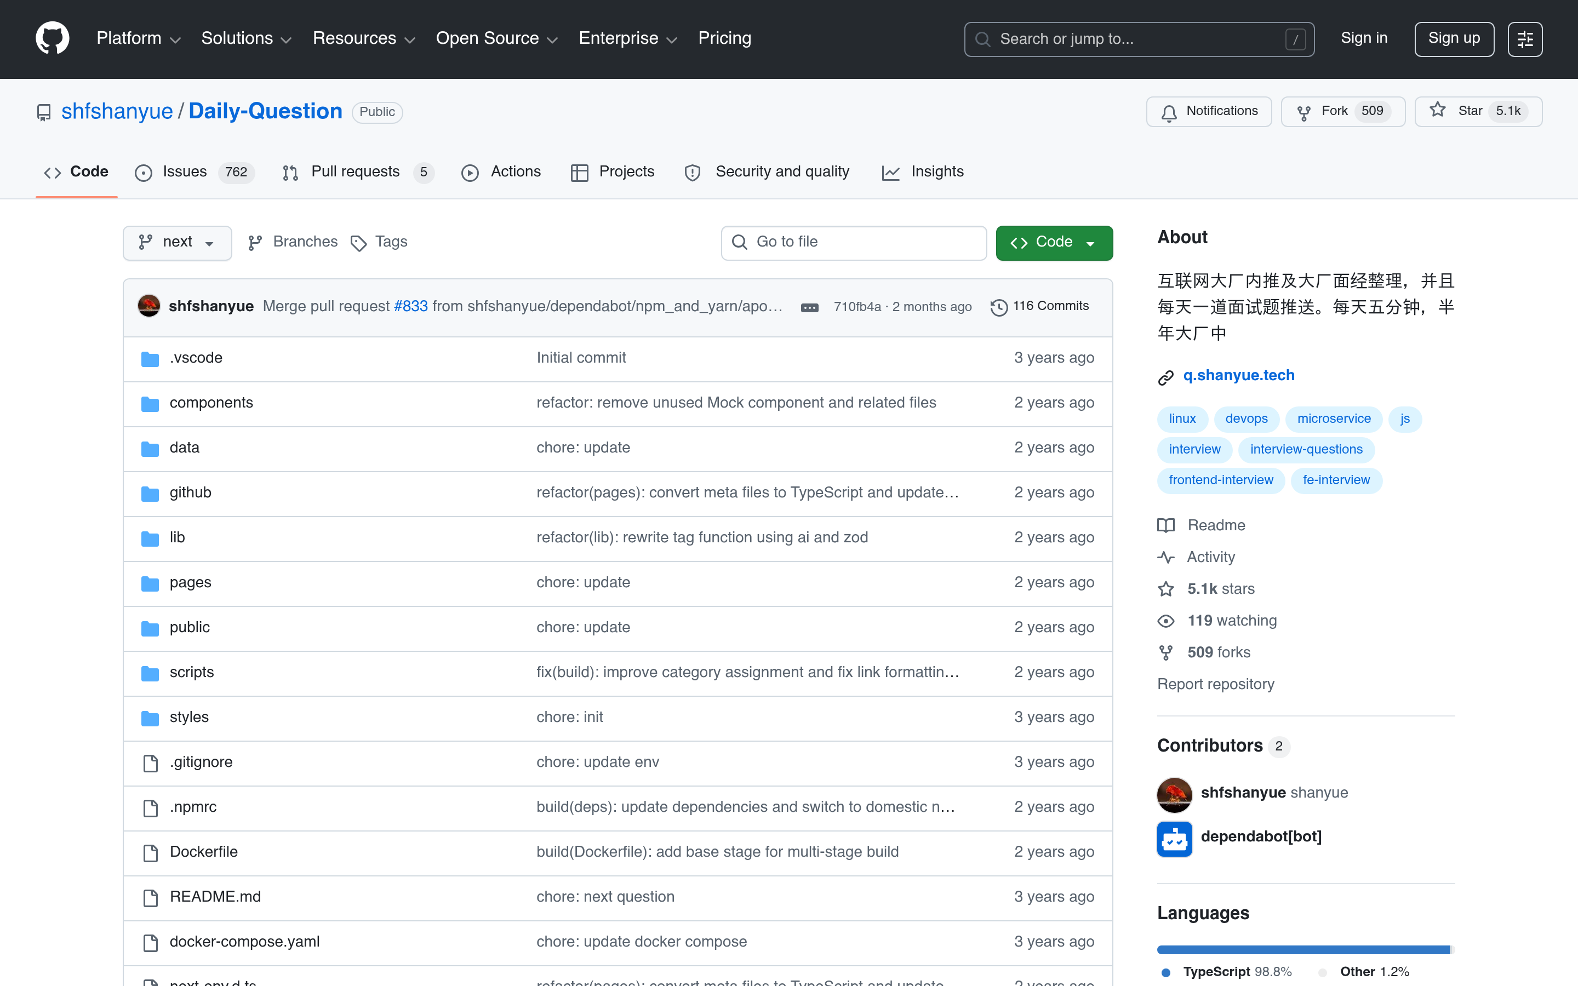Select the frontend-interview topic tag
The image size is (1578, 986).
pos(1221,480)
